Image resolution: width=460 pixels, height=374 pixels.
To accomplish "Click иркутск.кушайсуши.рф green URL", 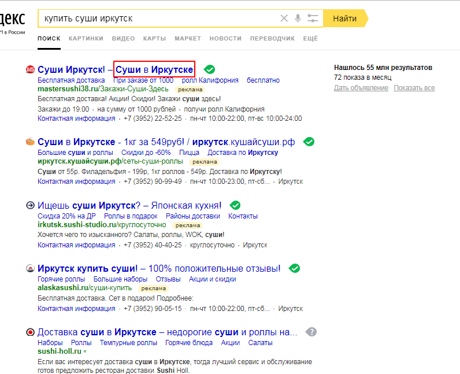I will [110, 161].
